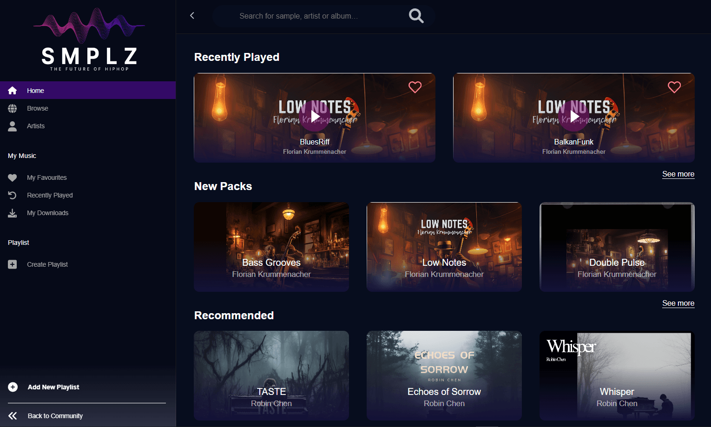Click the Back to Community double chevron
Screen dimensions: 711x427
13,415
